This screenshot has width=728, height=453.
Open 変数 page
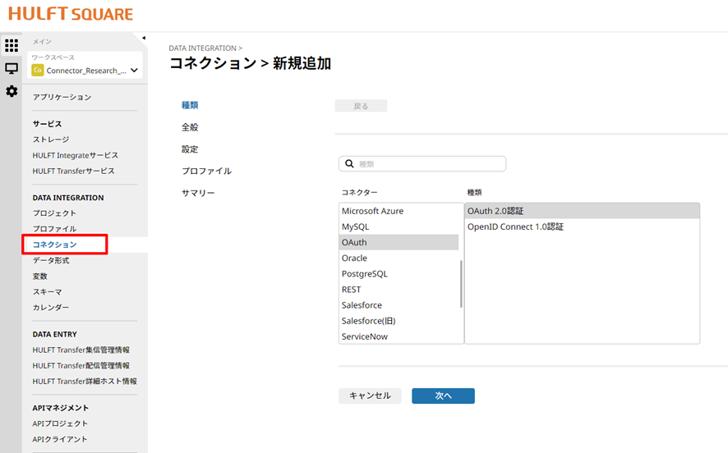[40, 276]
